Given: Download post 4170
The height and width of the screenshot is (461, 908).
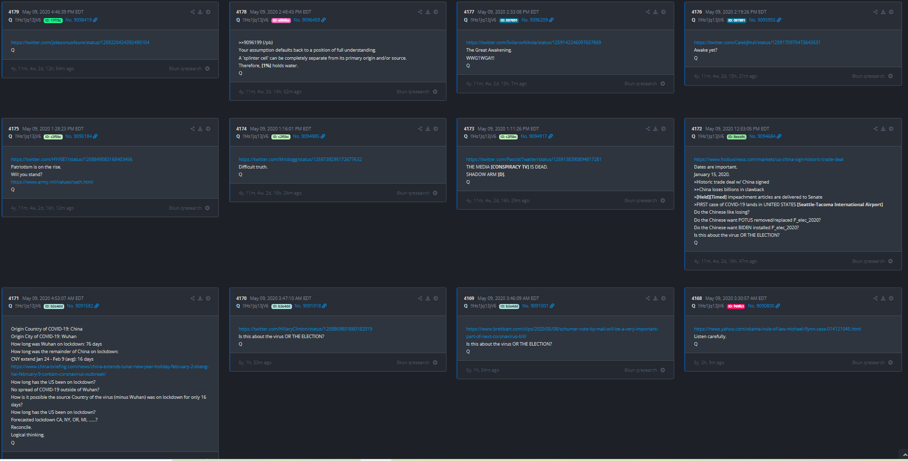Looking at the screenshot, I should click(428, 298).
